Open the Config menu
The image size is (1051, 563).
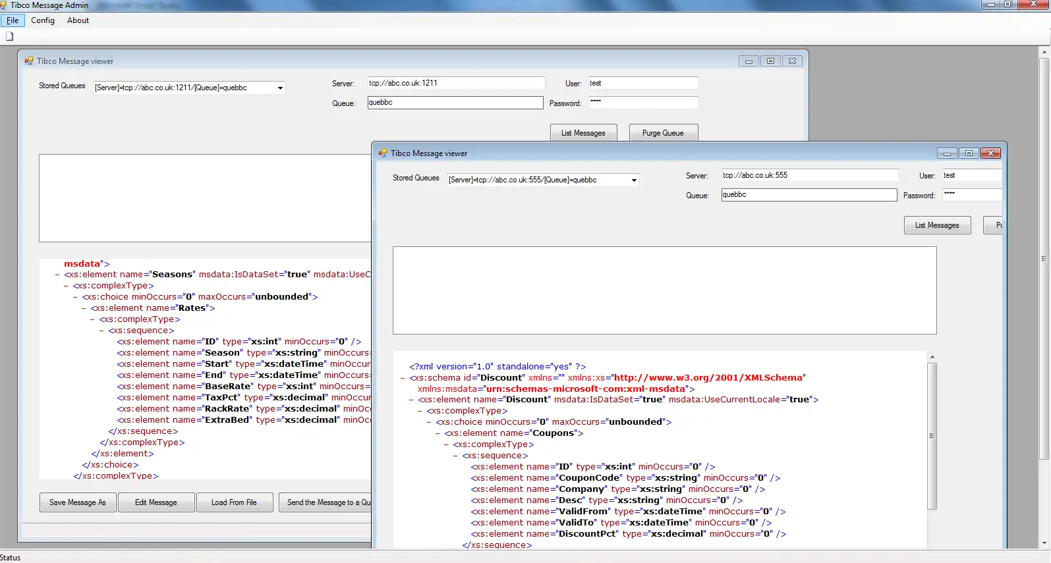43,20
